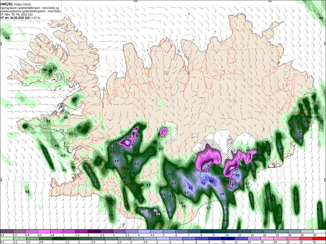
Task: Click the 0.6 value in the upper right corner
Action: point(321,18)
